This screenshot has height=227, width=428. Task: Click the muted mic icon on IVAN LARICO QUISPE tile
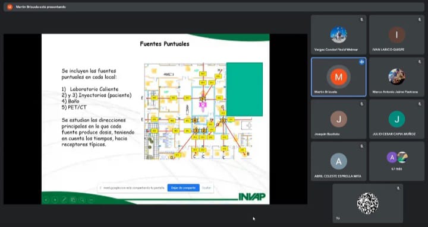point(420,20)
